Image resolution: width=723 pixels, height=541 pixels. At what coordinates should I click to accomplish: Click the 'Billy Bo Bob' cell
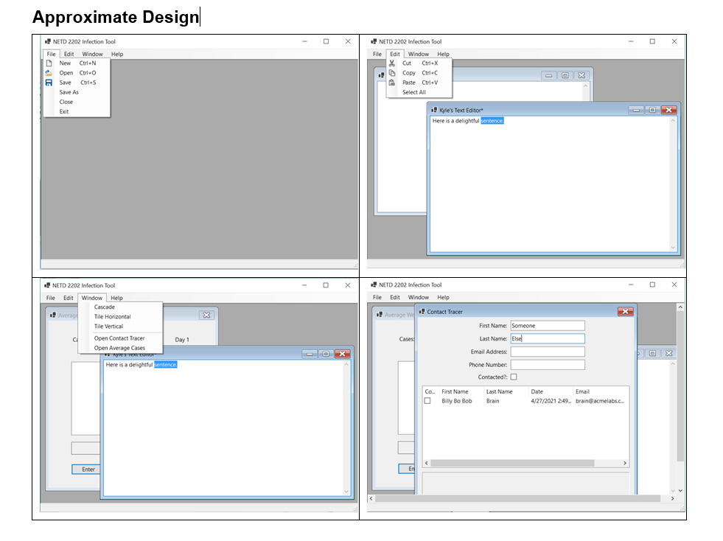[456, 401]
